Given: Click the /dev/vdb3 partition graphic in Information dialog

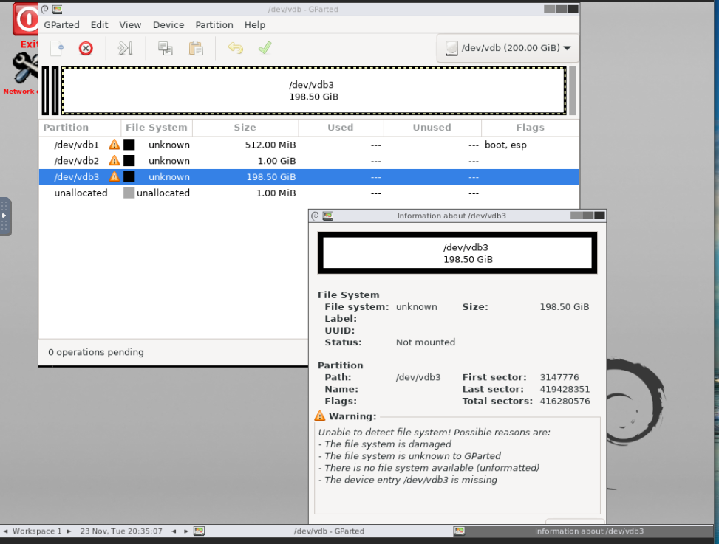Looking at the screenshot, I should coord(457,252).
